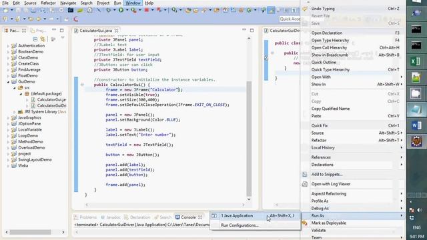Open the Debug button dropdown arrow
427x240 pixels.
tap(114, 11)
